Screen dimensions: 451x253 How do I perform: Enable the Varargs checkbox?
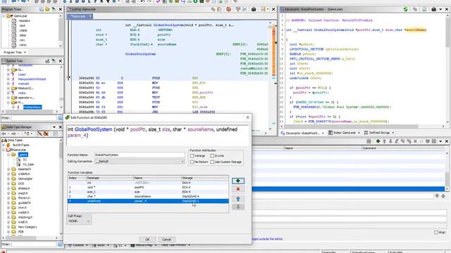pos(192,156)
